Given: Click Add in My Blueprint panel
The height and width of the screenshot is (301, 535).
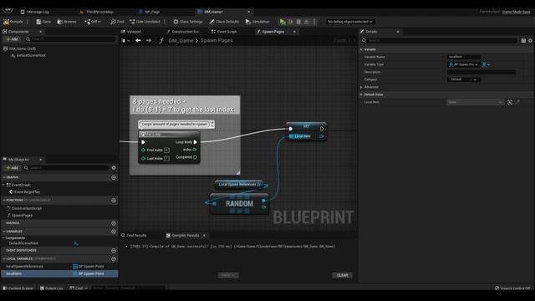Looking at the screenshot, I should [12, 168].
